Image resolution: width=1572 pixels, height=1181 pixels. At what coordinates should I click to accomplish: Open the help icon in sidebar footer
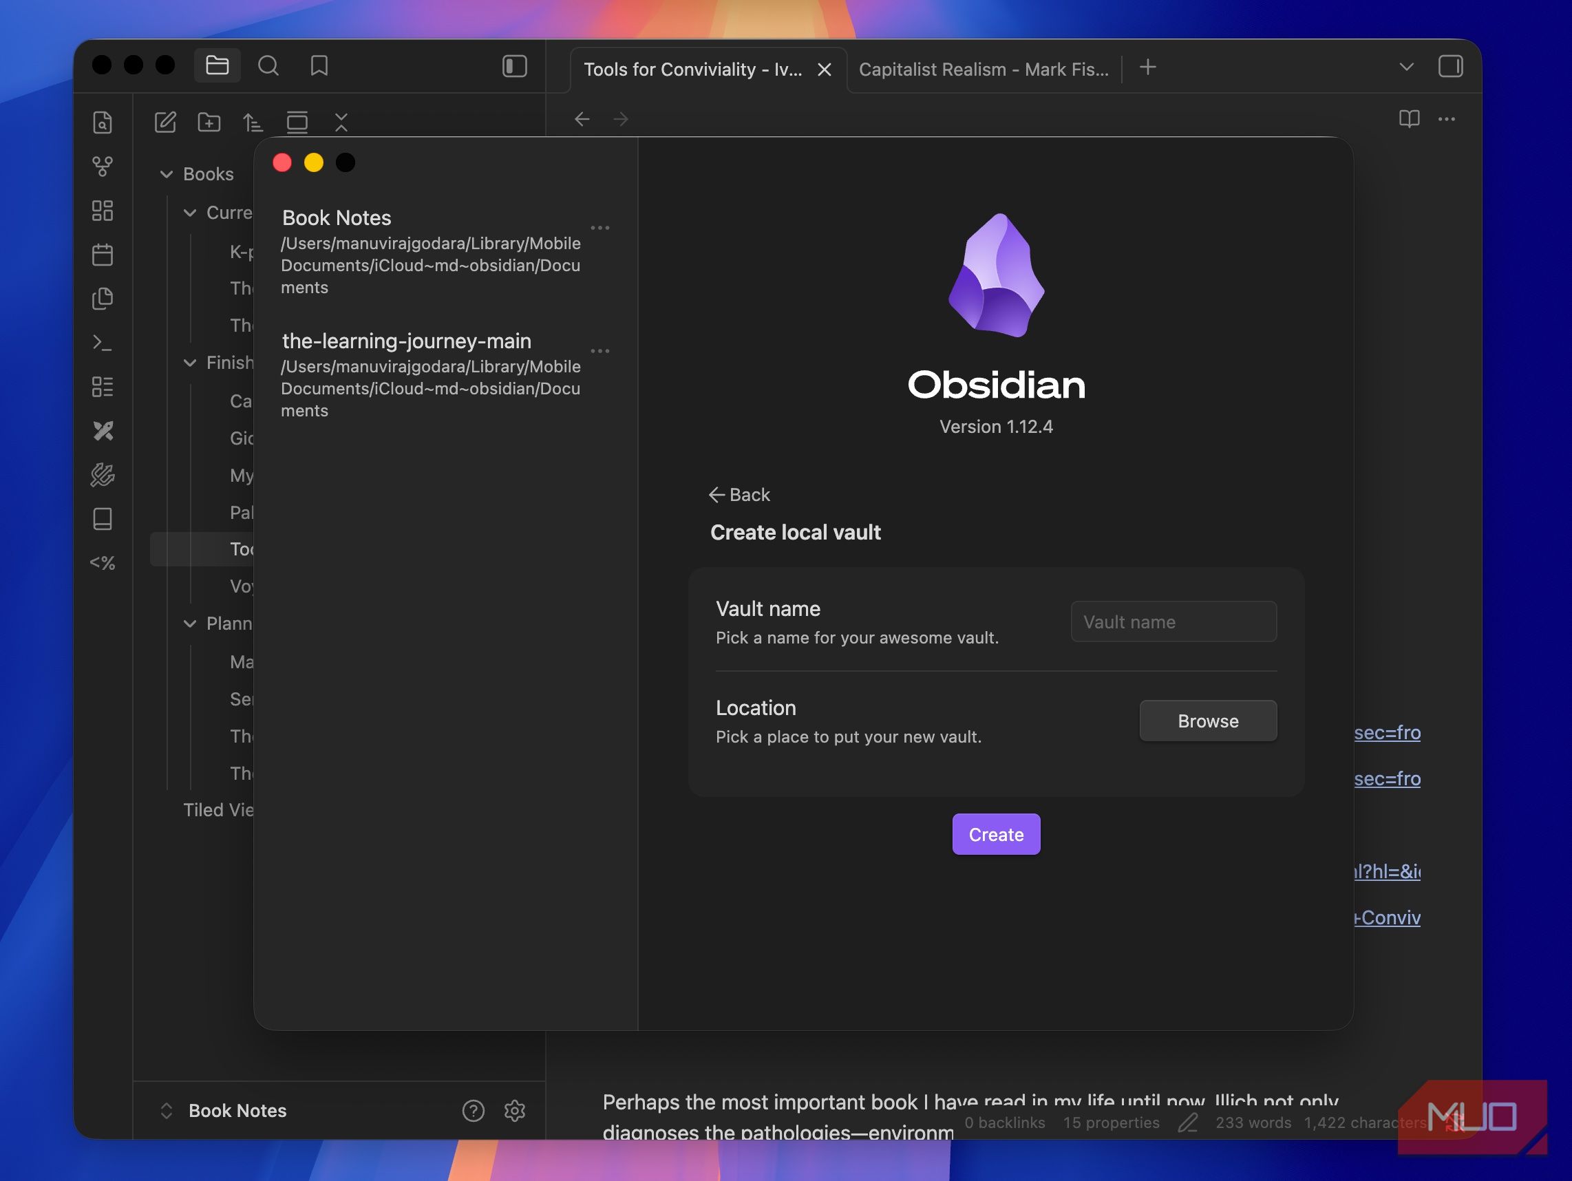click(x=473, y=1111)
